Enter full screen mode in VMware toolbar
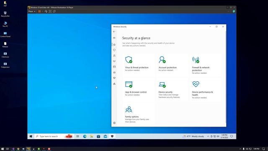 50,11
